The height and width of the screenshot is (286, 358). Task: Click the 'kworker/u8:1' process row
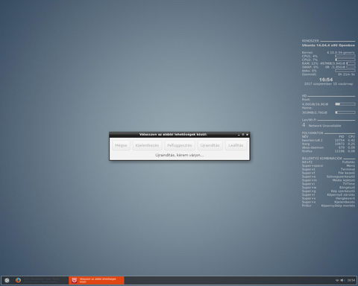[328, 140]
